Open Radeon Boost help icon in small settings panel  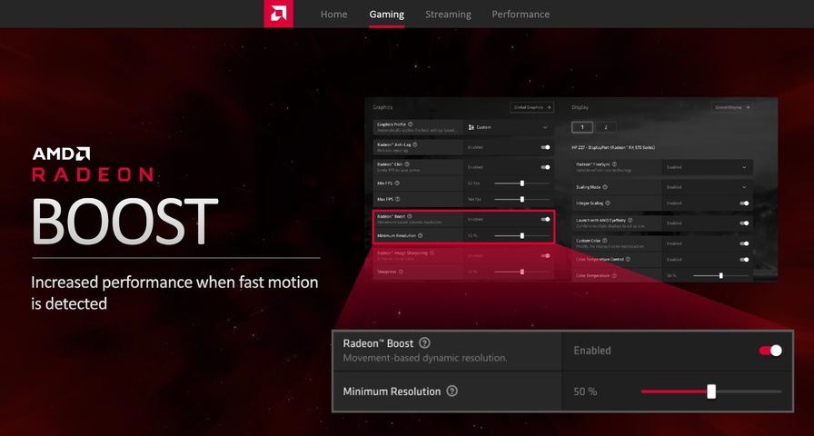[x=409, y=216]
